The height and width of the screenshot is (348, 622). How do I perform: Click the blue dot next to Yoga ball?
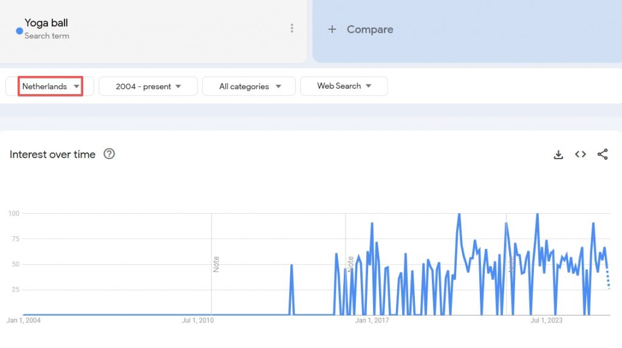[x=19, y=30]
